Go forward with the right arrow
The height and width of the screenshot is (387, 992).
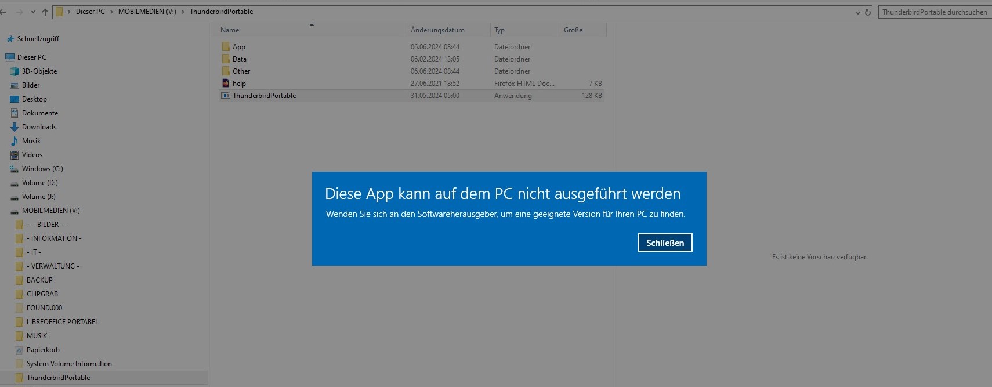point(20,12)
